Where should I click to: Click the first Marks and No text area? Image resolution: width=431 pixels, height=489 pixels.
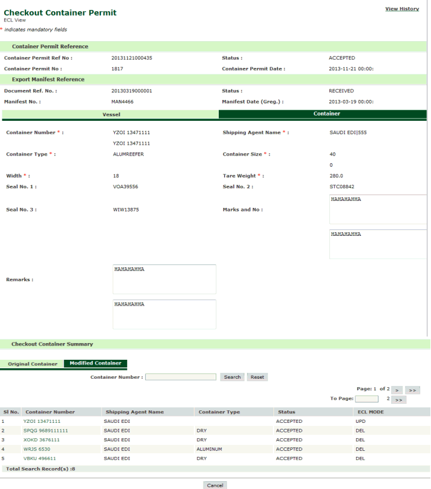pyautogui.click(x=377, y=209)
